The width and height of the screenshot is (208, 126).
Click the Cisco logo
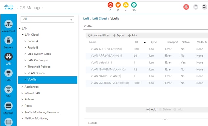[9, 7]
